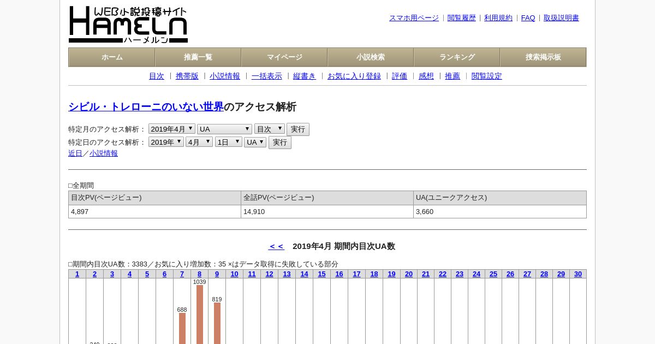Click the 一括表示 link
655x344 pixels.
point(267,76)
